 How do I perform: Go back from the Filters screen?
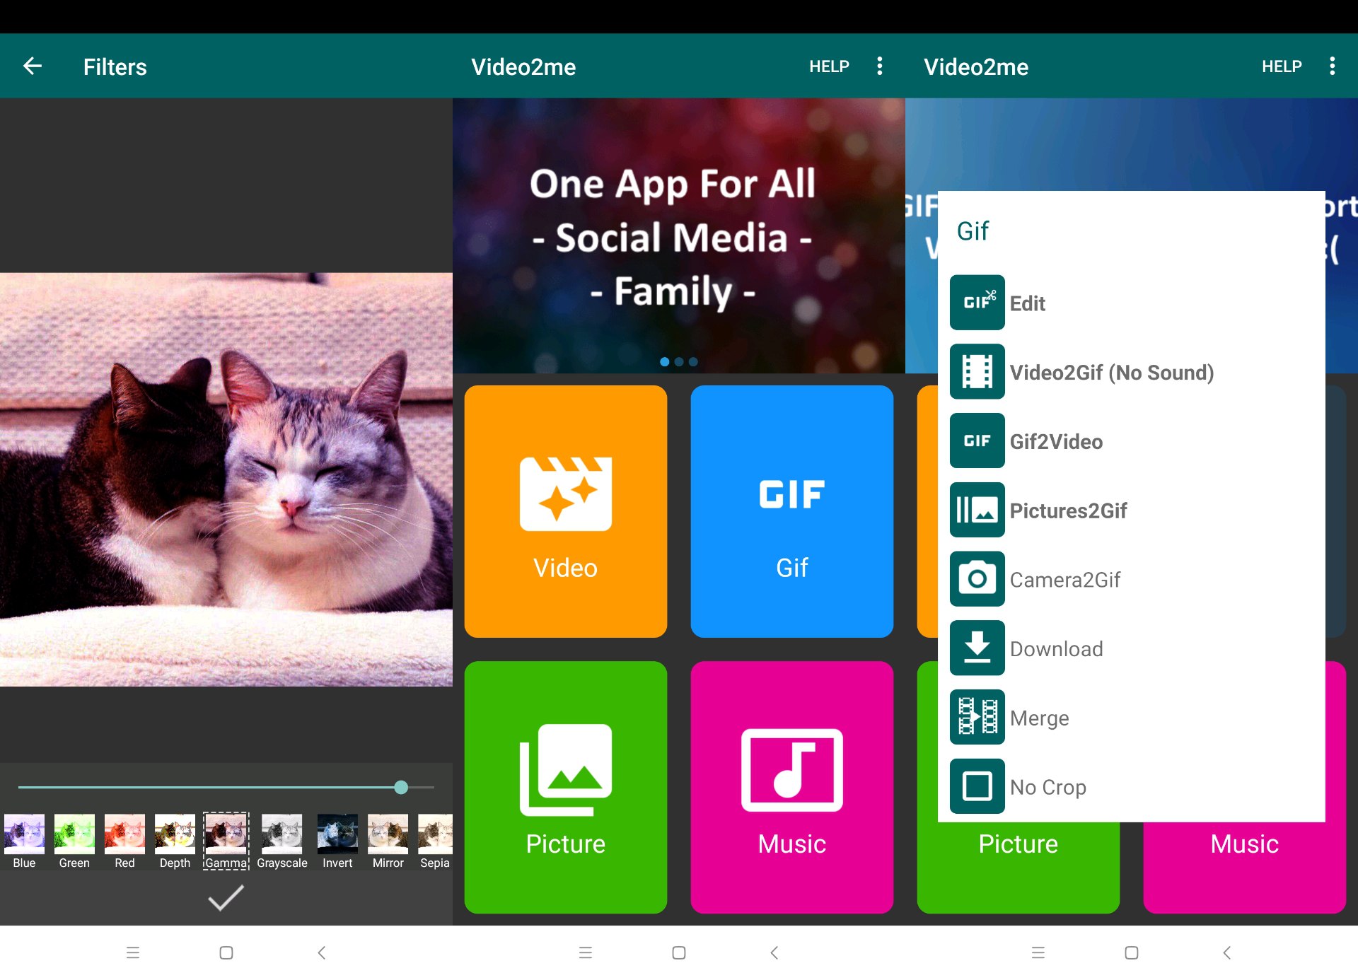click(x=33, y=66)
